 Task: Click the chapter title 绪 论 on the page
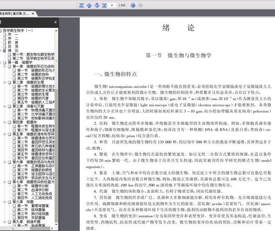pos(179,28)
